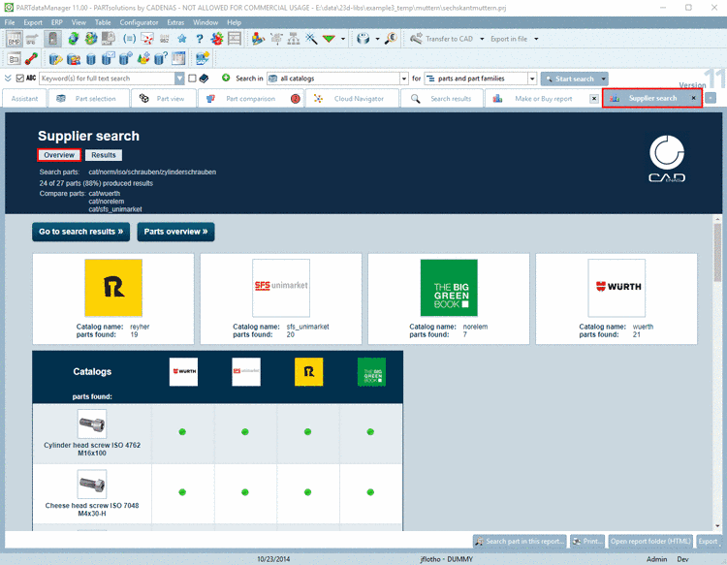Click the Cylinder head screw ISO 4762 thumbnail
727x565 pixels.
pyautogui.click(x=92, y=424)
